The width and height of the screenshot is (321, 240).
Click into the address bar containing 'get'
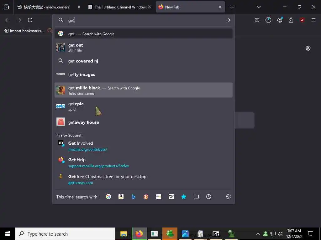(x=143, y=20)
